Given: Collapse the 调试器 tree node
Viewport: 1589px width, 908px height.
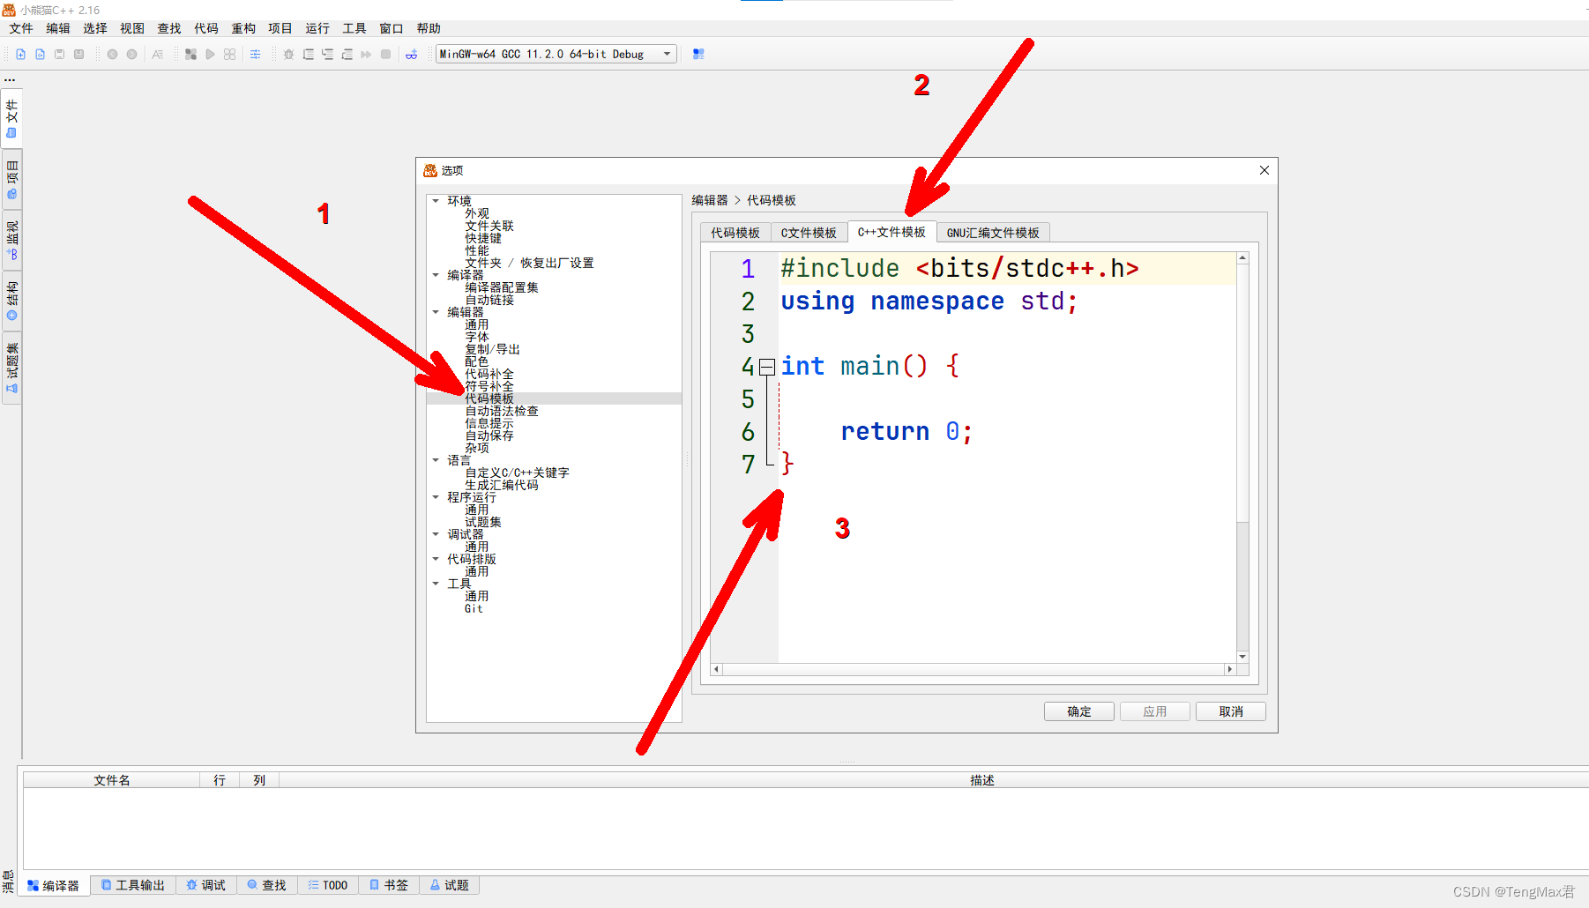Looking at the screenshot, I should click(436, 534).
